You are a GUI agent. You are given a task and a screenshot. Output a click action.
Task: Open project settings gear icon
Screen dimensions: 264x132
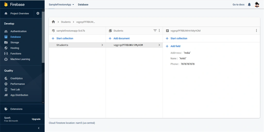tap(38, 13)
